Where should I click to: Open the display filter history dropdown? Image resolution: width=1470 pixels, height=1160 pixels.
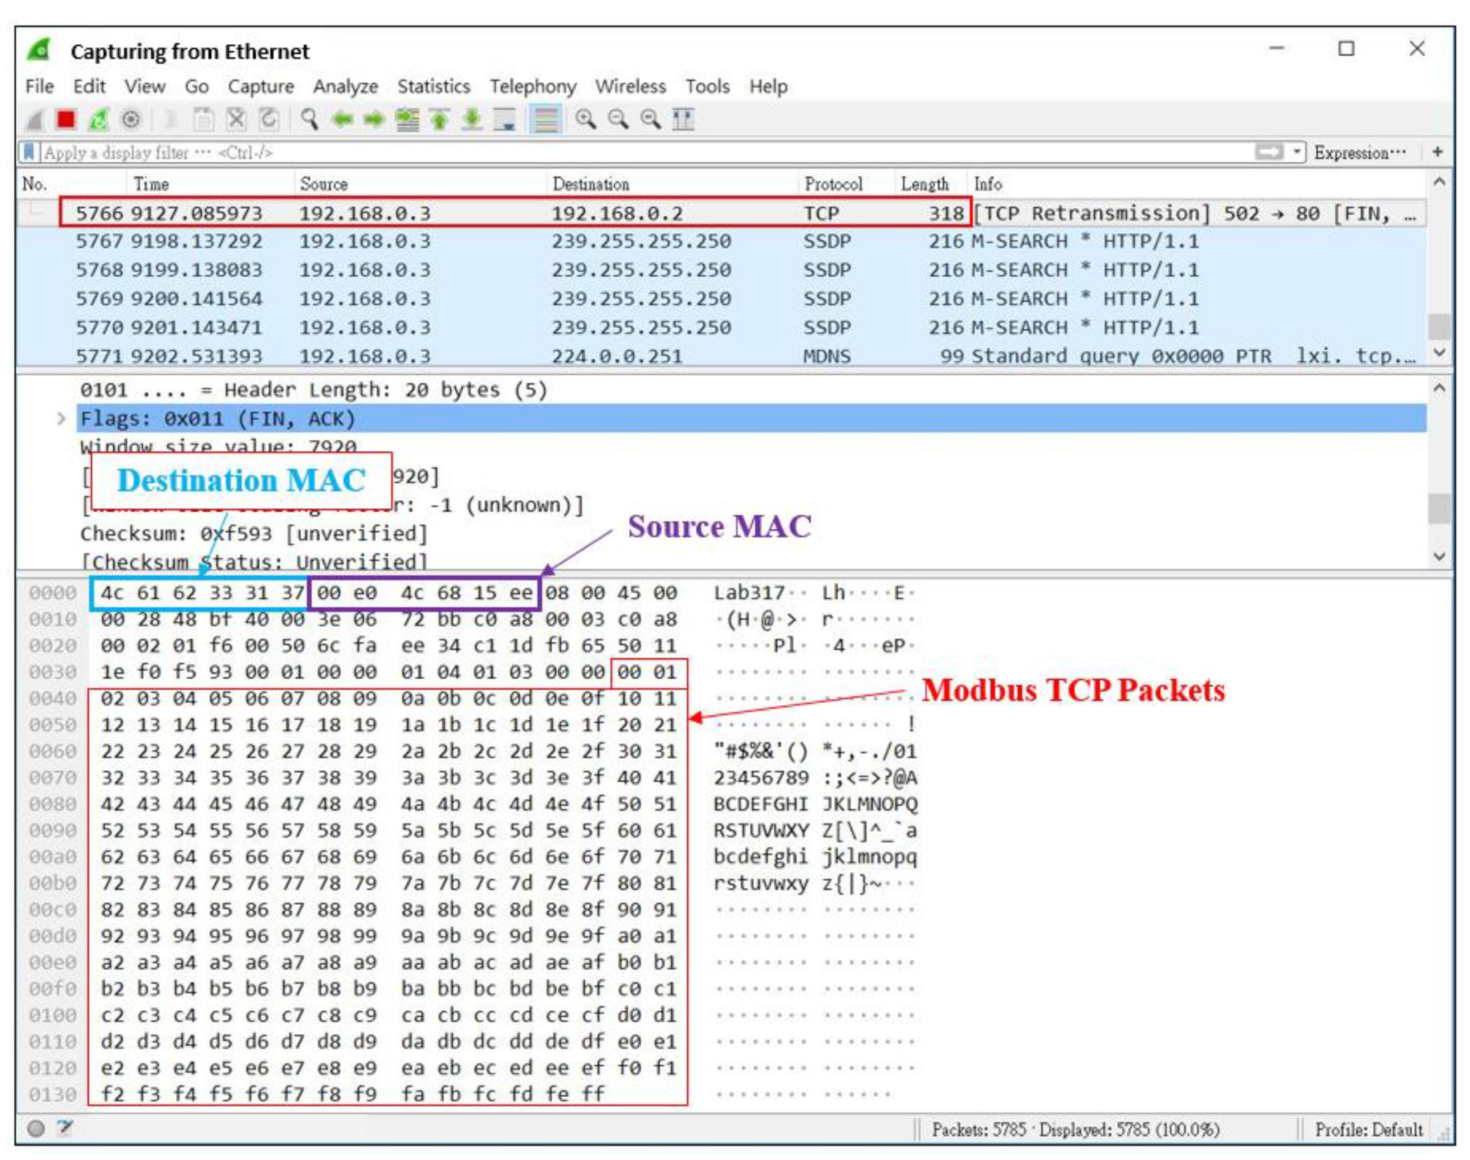click(x=1297, y=152)
